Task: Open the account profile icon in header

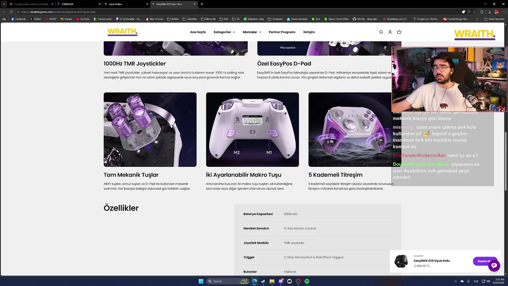Action: 390,32
